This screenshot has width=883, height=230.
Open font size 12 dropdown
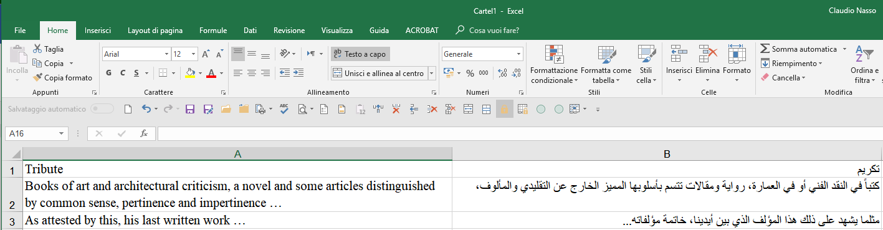(194, 54)
